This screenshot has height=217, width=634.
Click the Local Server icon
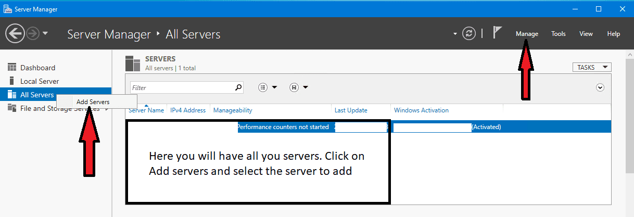[12, 81]
